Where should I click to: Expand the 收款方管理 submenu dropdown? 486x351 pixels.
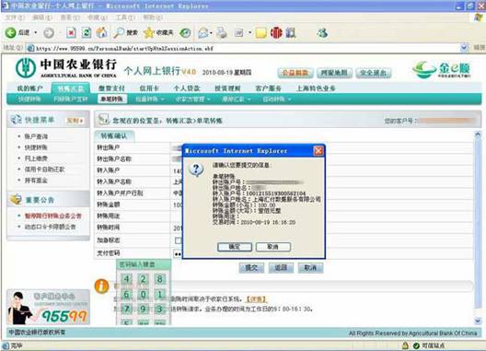tap(209, 99)
